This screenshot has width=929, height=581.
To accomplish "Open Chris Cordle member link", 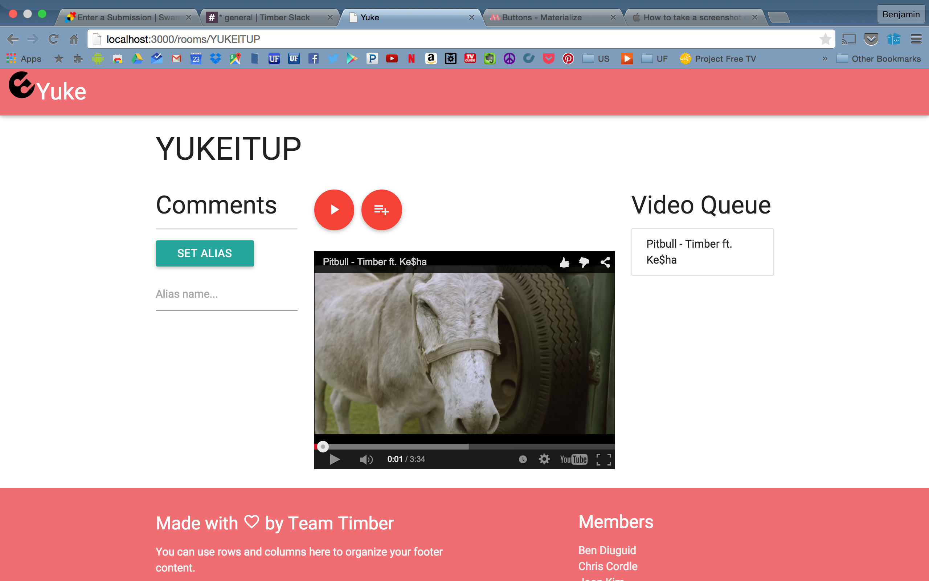I will tap(608, 566).
